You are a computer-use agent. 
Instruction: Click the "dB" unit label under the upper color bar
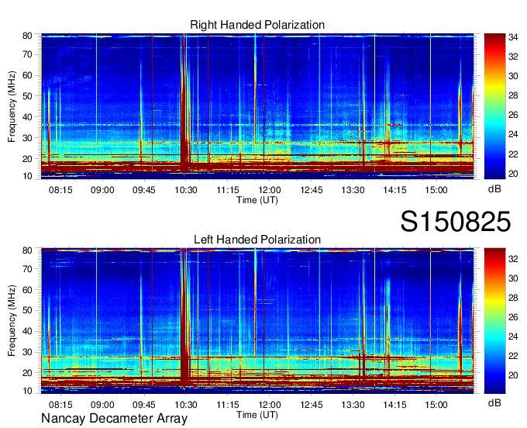(494, 189)
